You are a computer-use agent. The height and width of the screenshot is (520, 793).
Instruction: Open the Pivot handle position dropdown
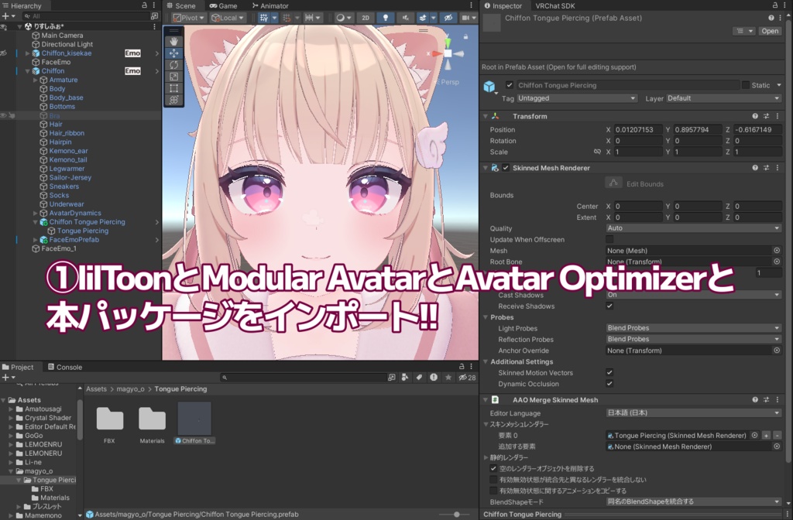pos(188,18)
